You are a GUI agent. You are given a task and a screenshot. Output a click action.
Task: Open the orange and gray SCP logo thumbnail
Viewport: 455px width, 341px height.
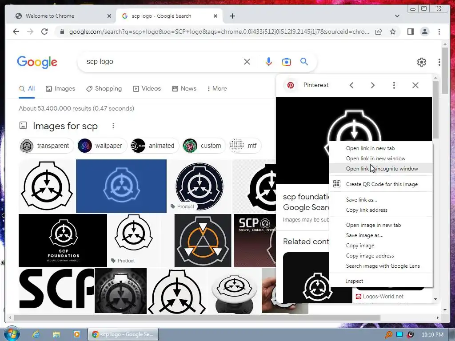click(203, 240)
